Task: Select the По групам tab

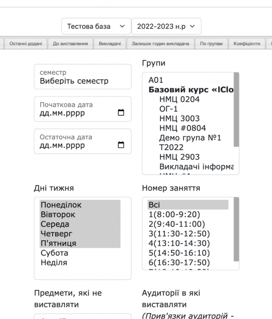Action: 211,43
